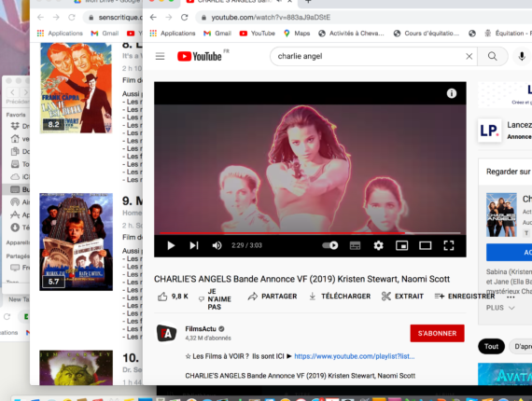The width and height of the screenshot is (532, 401).
Task: Click Home Alone poster rated 5.7
Action: tap(76, 242)
